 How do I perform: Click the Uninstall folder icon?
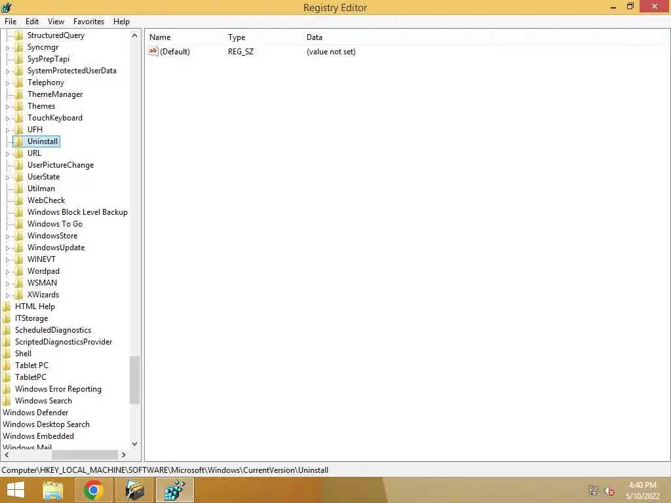[x=19, y=141]
